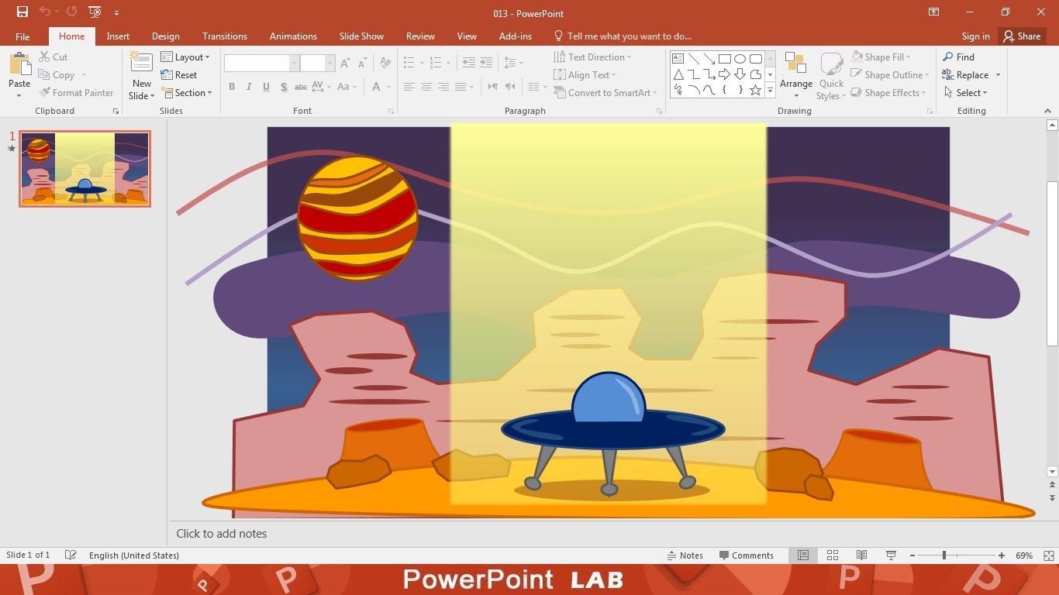Toggle text Shadow
The width and height of the screenshot is (1059, 595).
point(284,87)
